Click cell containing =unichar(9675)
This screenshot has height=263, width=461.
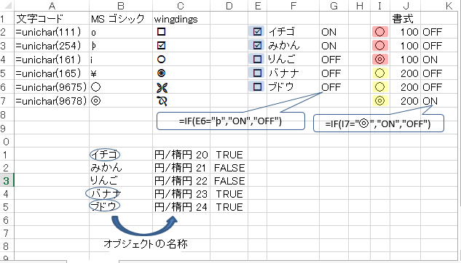pos(52,86)
